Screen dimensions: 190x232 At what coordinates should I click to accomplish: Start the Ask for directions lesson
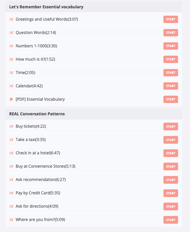pyautogui.click(x=170, y=206)
